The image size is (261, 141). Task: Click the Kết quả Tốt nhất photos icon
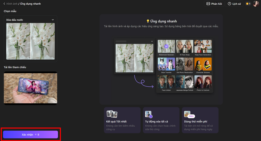click(112, 114)
